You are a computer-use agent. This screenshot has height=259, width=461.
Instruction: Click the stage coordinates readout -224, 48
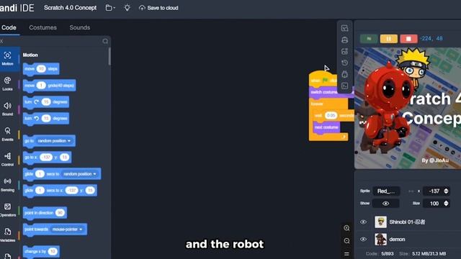[x=431, y=38]
